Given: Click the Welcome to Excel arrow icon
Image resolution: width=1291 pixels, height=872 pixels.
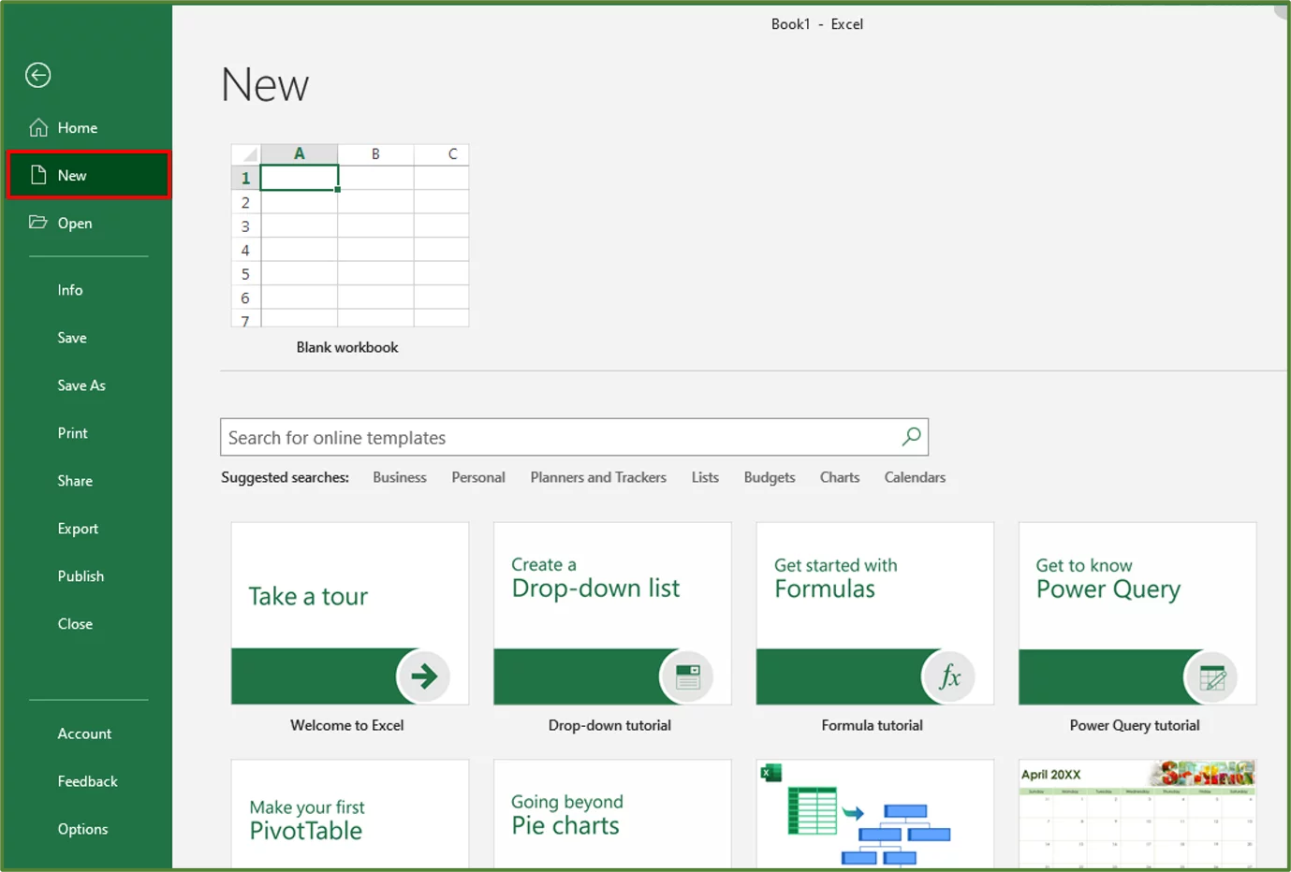Looking at the screenshot, I should 424,676.
